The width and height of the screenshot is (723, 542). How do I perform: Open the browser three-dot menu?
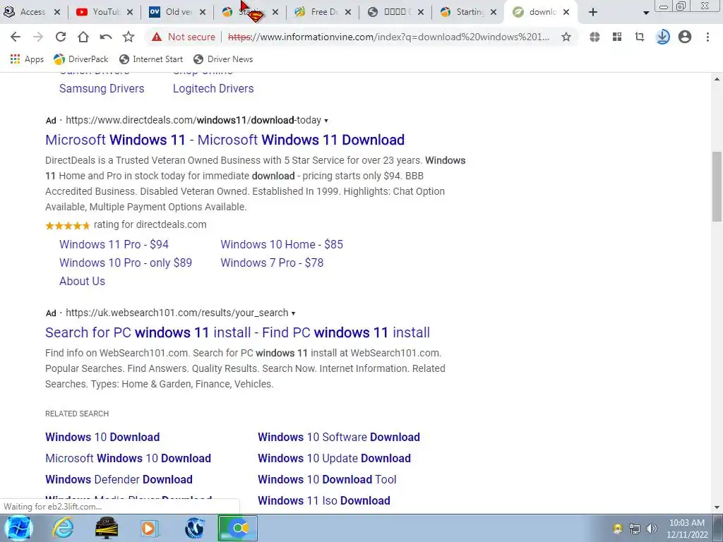707,37
